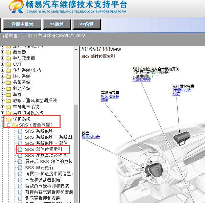Screen dimensions: 205x203
Task: Click document icon for 驾驶员气囊拆卸和安装
Action: coord(20,186)
